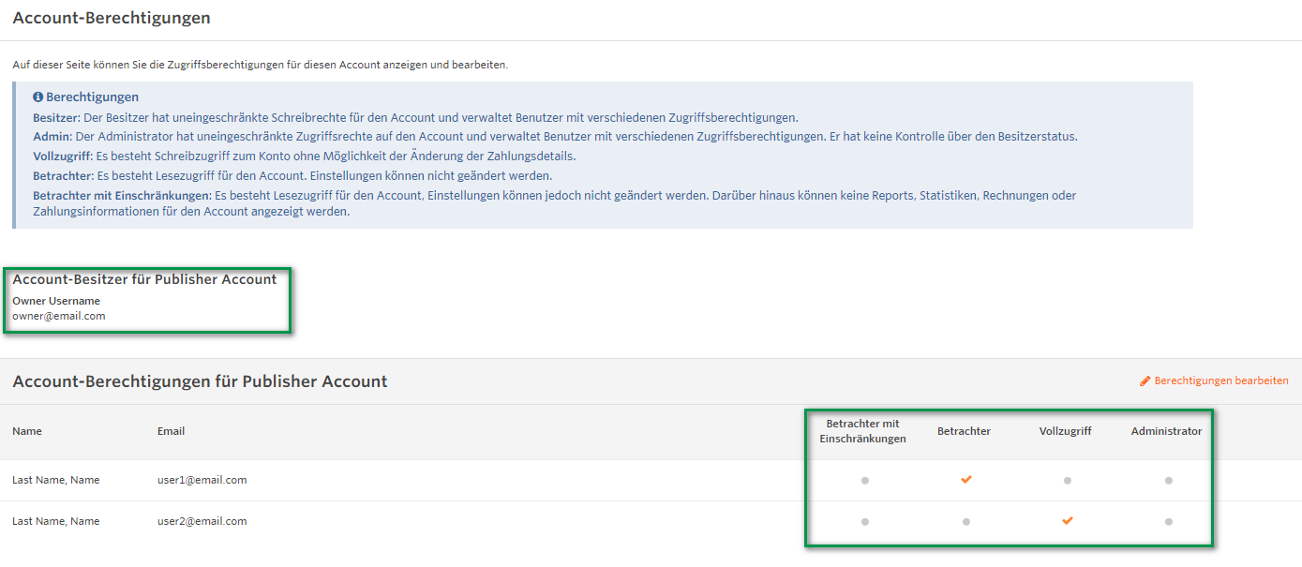
Task: Select Betrachter option for user2
Action: point(965,522)
